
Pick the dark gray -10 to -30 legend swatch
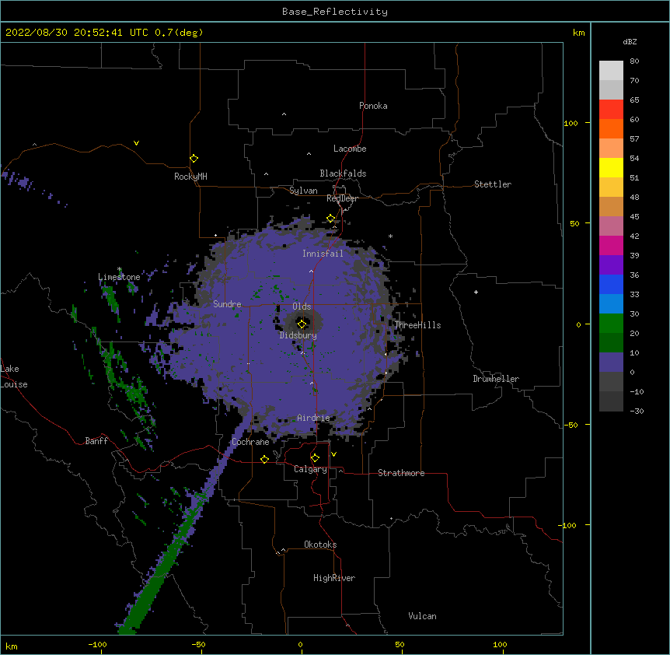tap(611, 401)
